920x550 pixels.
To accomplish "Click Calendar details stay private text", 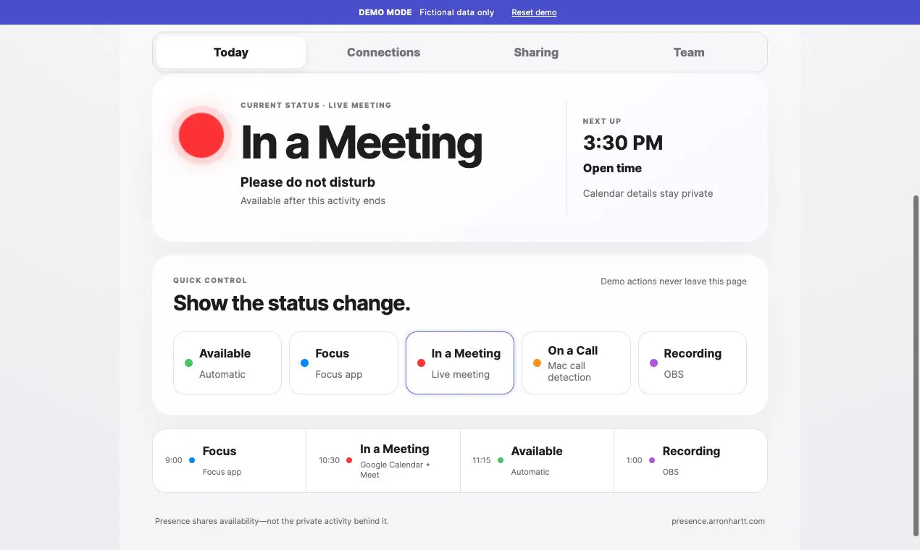I will coord(648,193).
